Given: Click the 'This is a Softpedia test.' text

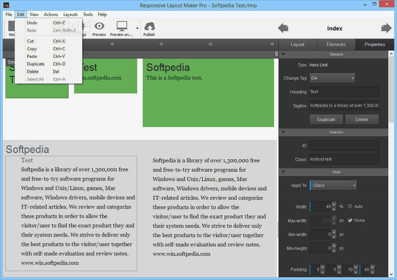Looking at the screenshot, I should pyautogui.click(x=175, y=78).
